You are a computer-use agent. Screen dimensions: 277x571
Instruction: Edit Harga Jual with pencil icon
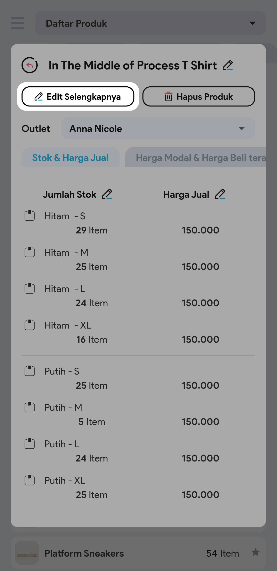pyautogui.click(x=220, y=194)
